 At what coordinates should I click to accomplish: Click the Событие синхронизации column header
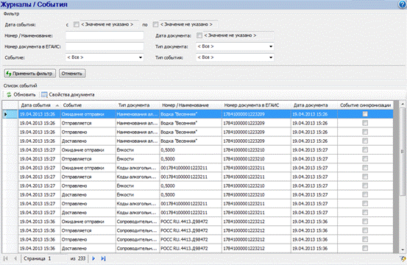pyautogui.click(x=365, y=105)
